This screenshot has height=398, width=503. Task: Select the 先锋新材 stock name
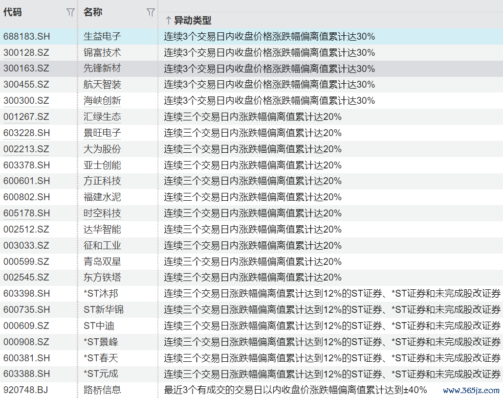(102, 69)
